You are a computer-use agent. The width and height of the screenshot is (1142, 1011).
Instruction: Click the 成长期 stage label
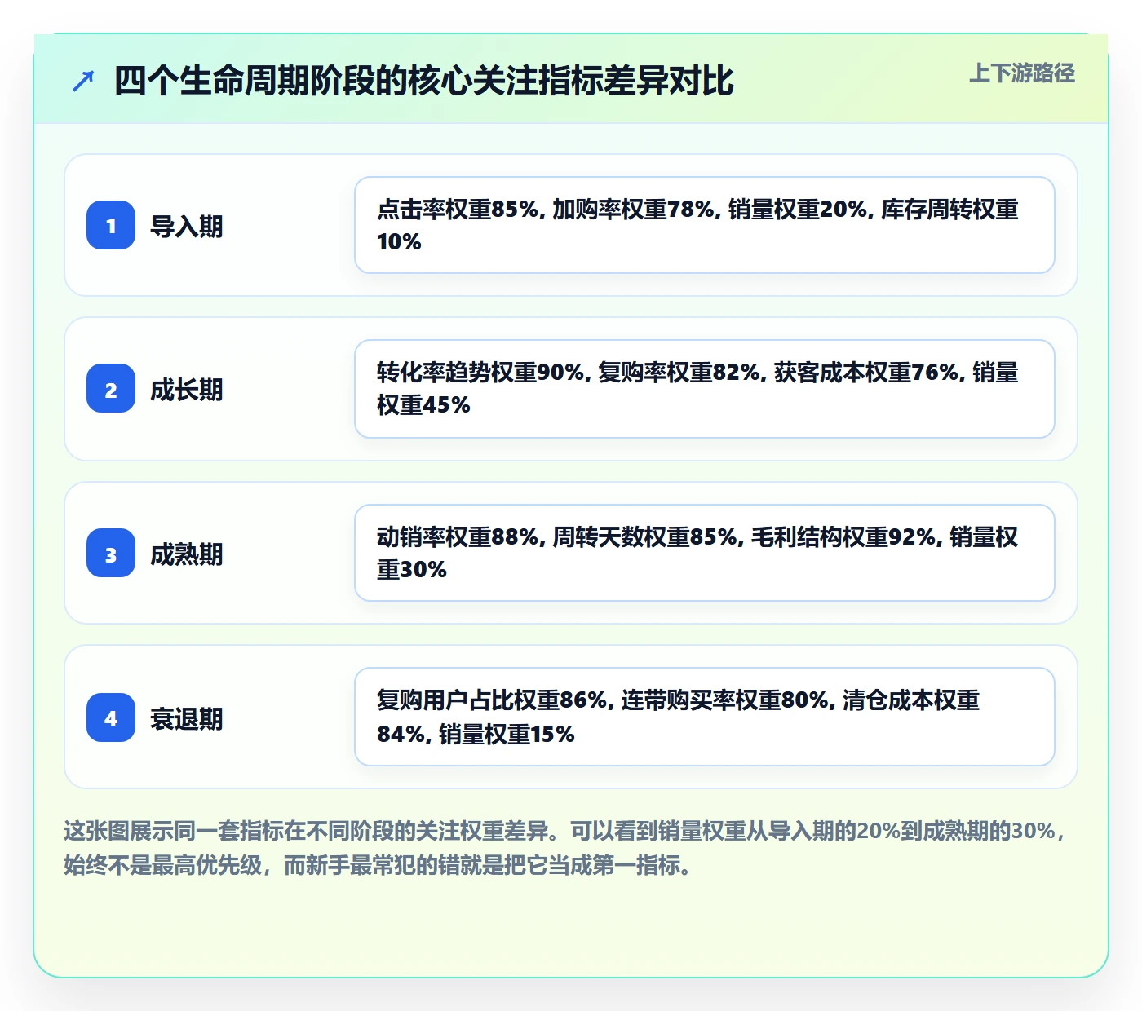(186, 389)
